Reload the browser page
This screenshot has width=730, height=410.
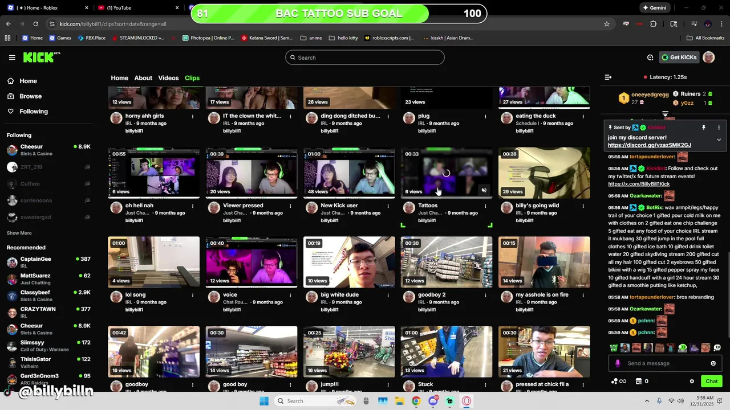pyautogui.click(x=35, y=24)
